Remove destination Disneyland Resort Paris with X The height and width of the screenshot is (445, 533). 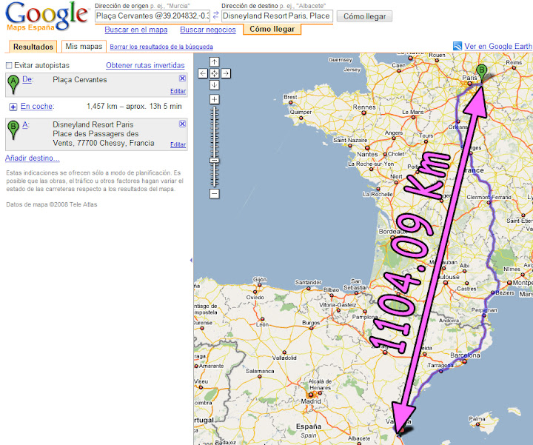point(182,124)
